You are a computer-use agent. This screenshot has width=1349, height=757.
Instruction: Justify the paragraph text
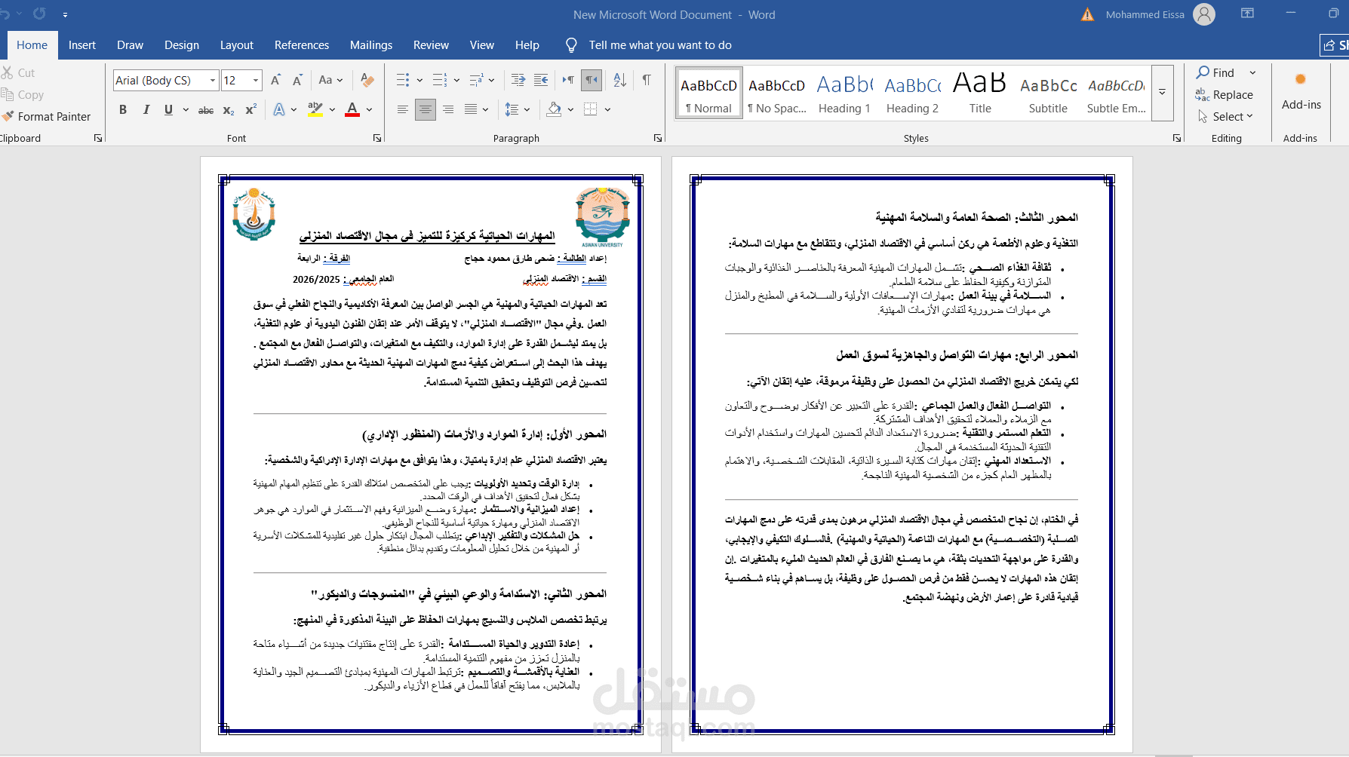pos(471,109)
